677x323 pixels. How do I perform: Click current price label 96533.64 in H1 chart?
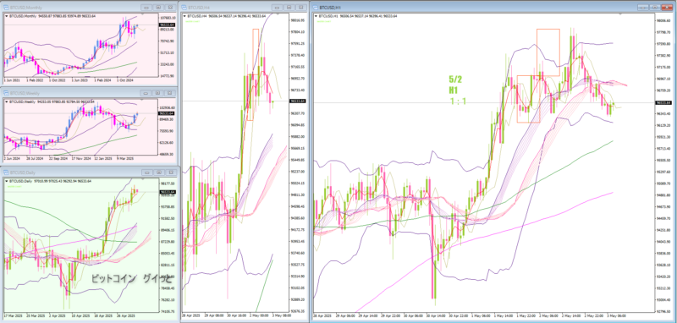pos(663,102)
